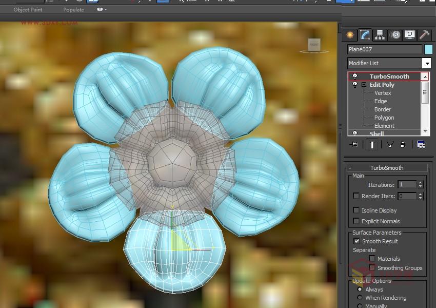Image resolution: width=436 pixels, height=308 pixels.
Task: Toggle visibility of the Edit Poly modifier
Action: coord(354,85)
